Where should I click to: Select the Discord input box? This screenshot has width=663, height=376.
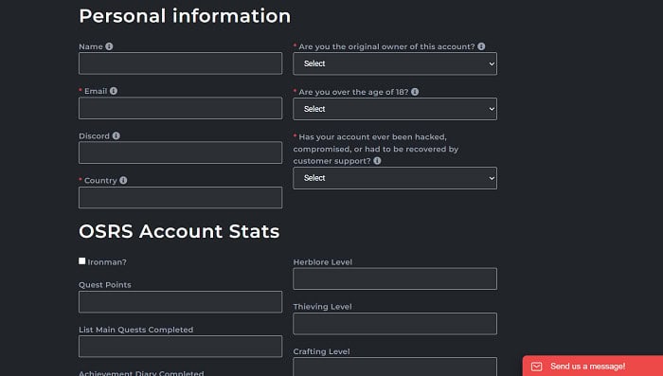pyautogui.click(x=181, y=152)
